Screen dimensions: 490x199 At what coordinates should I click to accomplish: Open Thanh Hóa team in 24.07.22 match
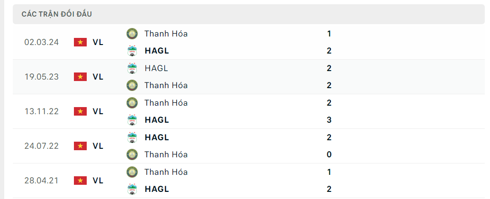tap(166, 154)
